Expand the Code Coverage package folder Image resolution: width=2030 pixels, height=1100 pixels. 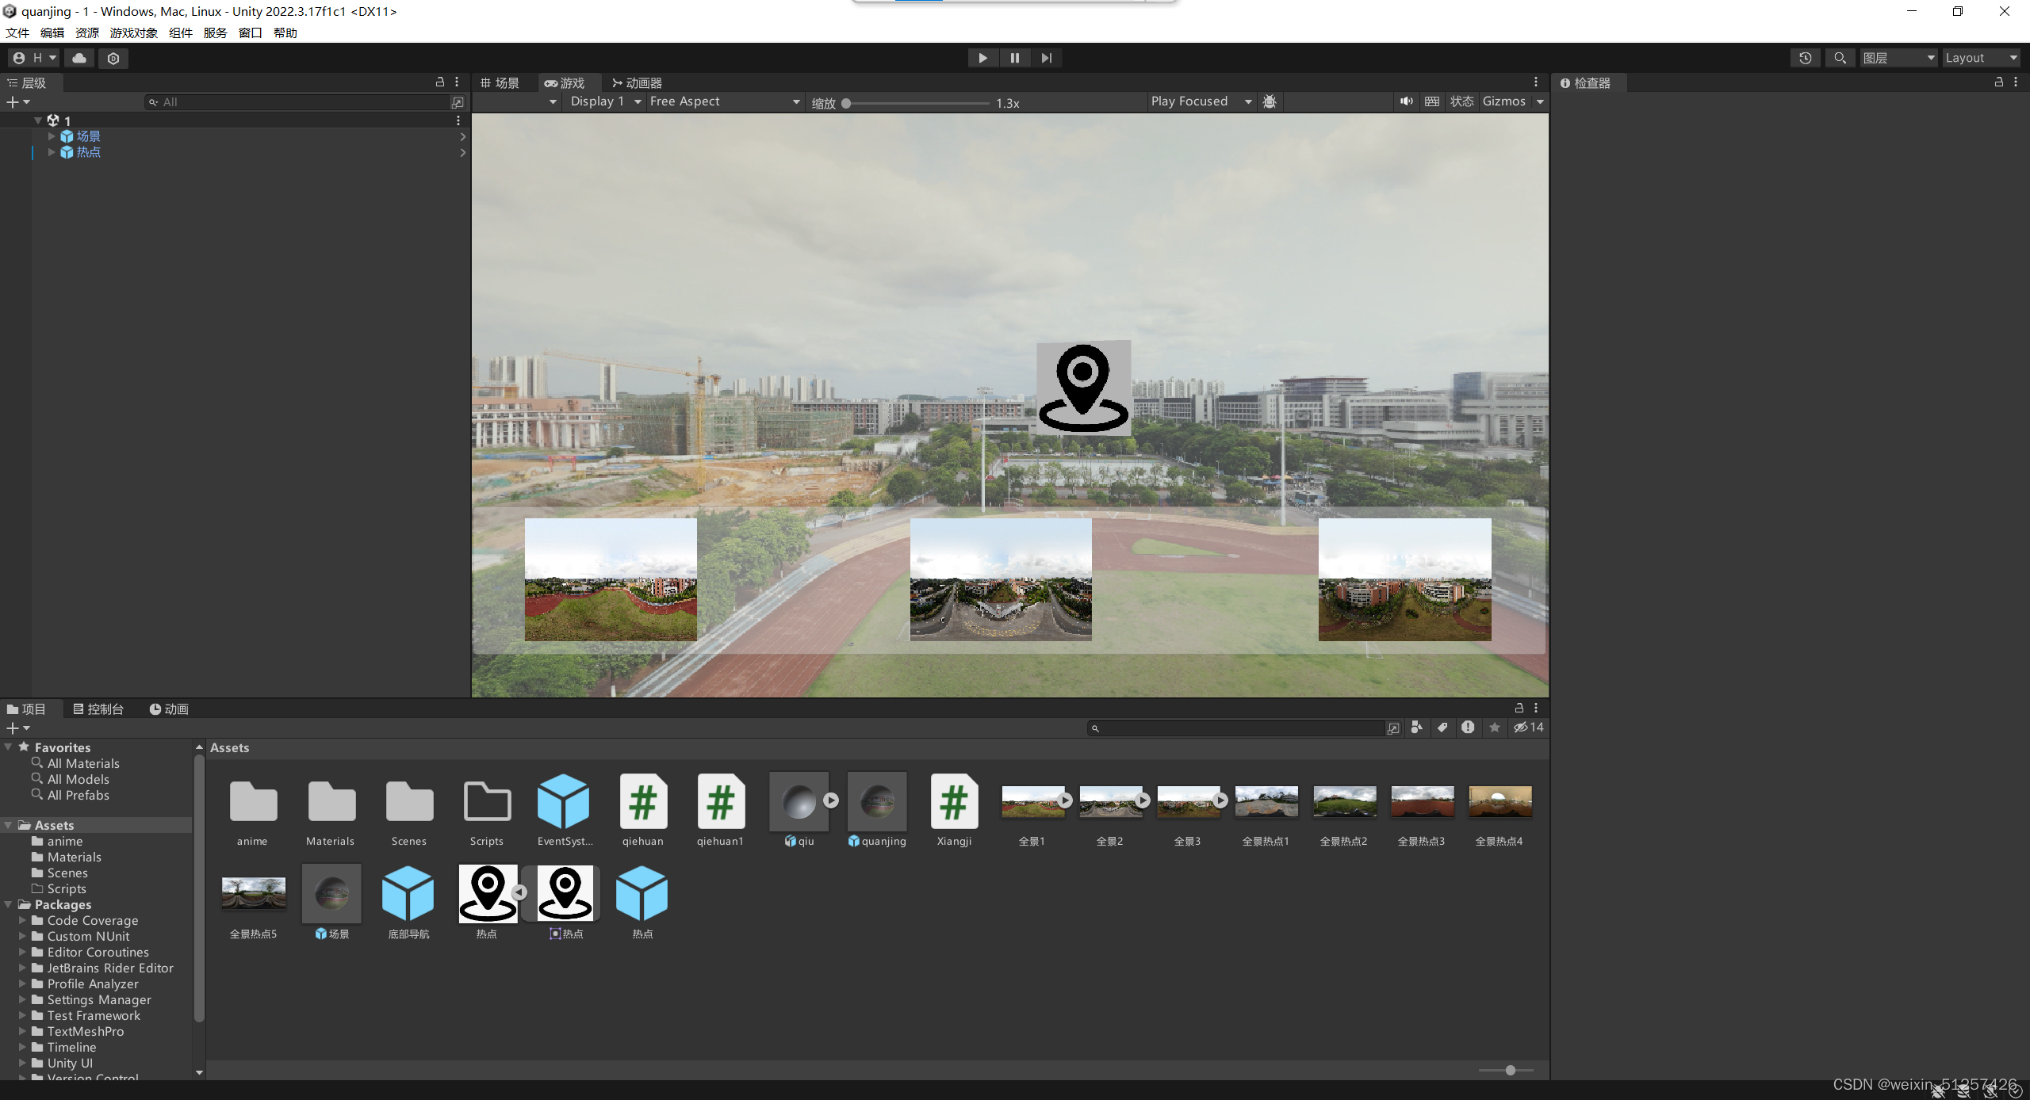pos(22,921)
